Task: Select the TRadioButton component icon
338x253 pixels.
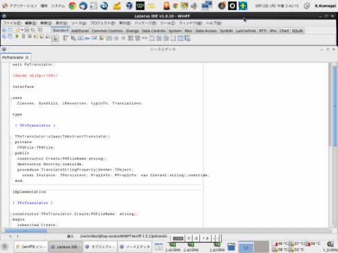Action: click(x=123, y=38)
